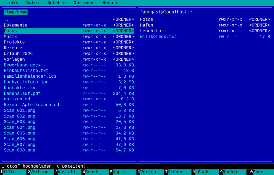Click the 1Hilfe function key button

pyautogui.click(x=13, y=172)
